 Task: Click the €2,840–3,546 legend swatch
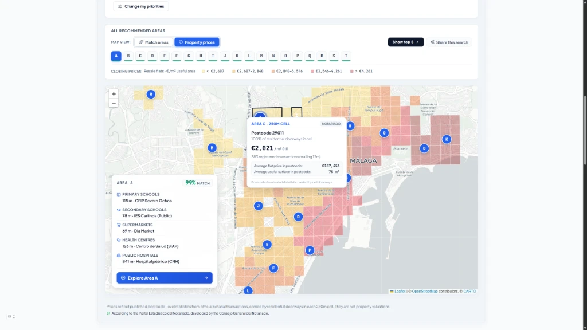click(273, 71)
